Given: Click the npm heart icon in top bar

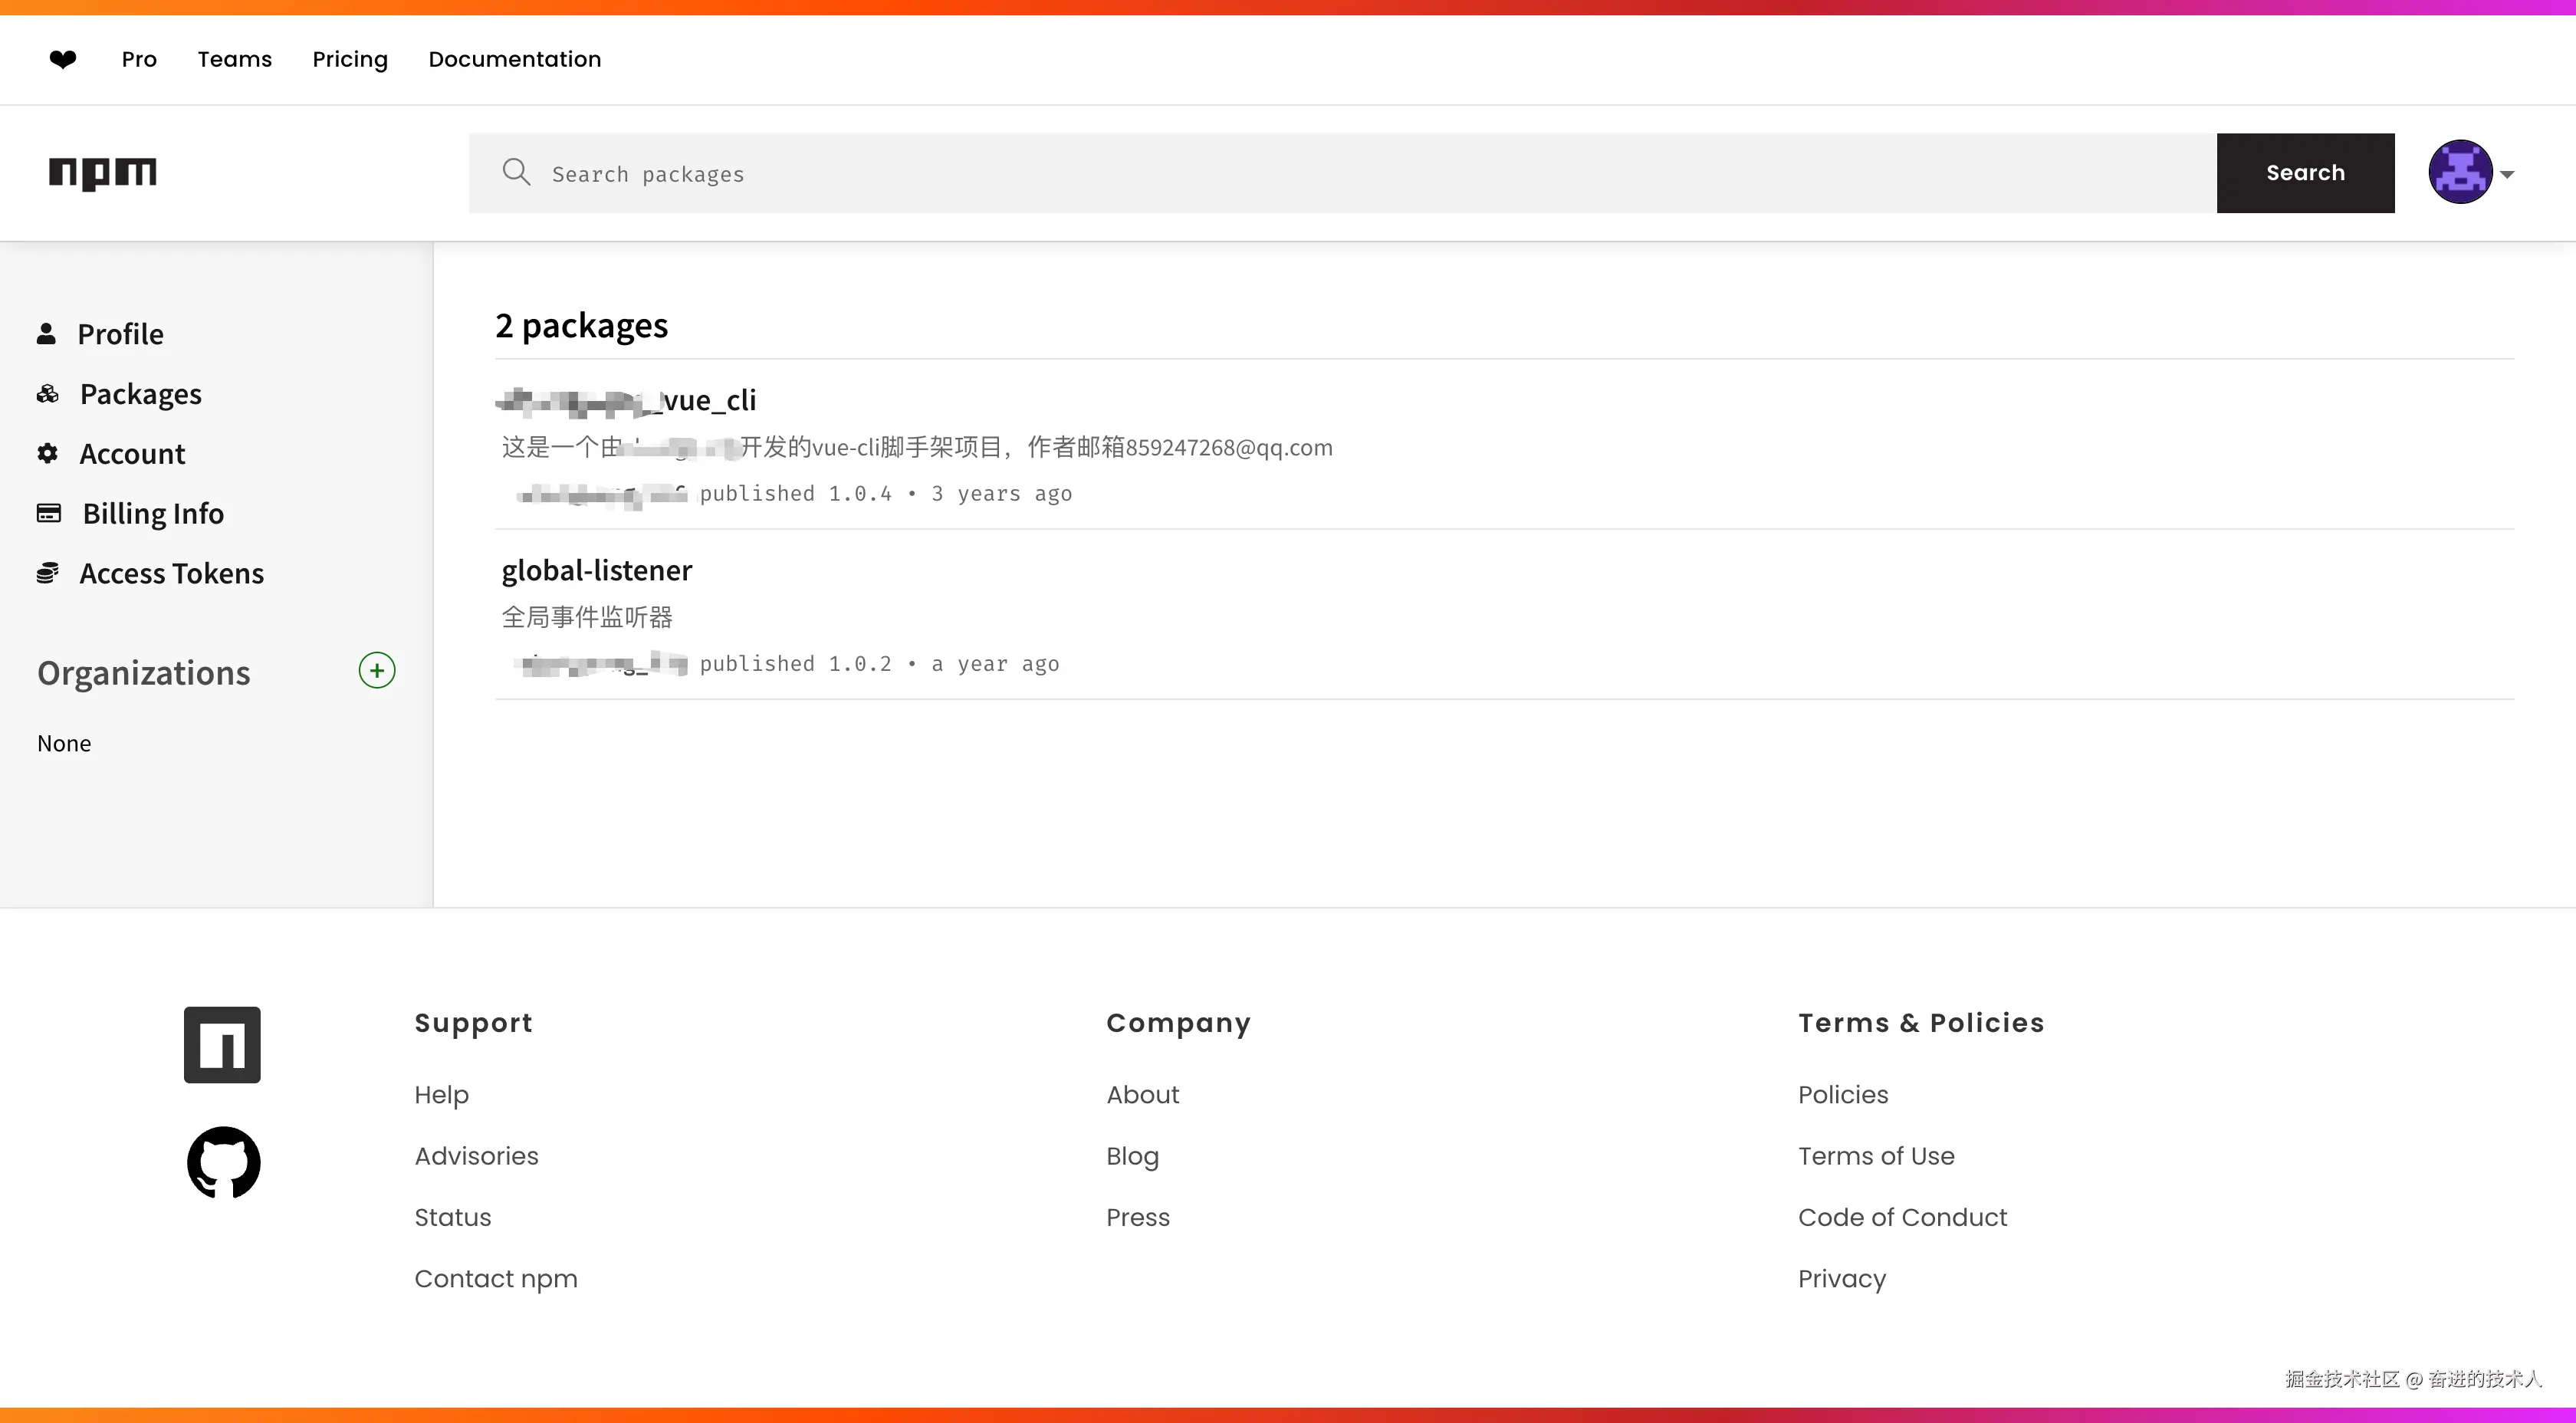Looking at the screenshot, I should [x=63, y=60].
